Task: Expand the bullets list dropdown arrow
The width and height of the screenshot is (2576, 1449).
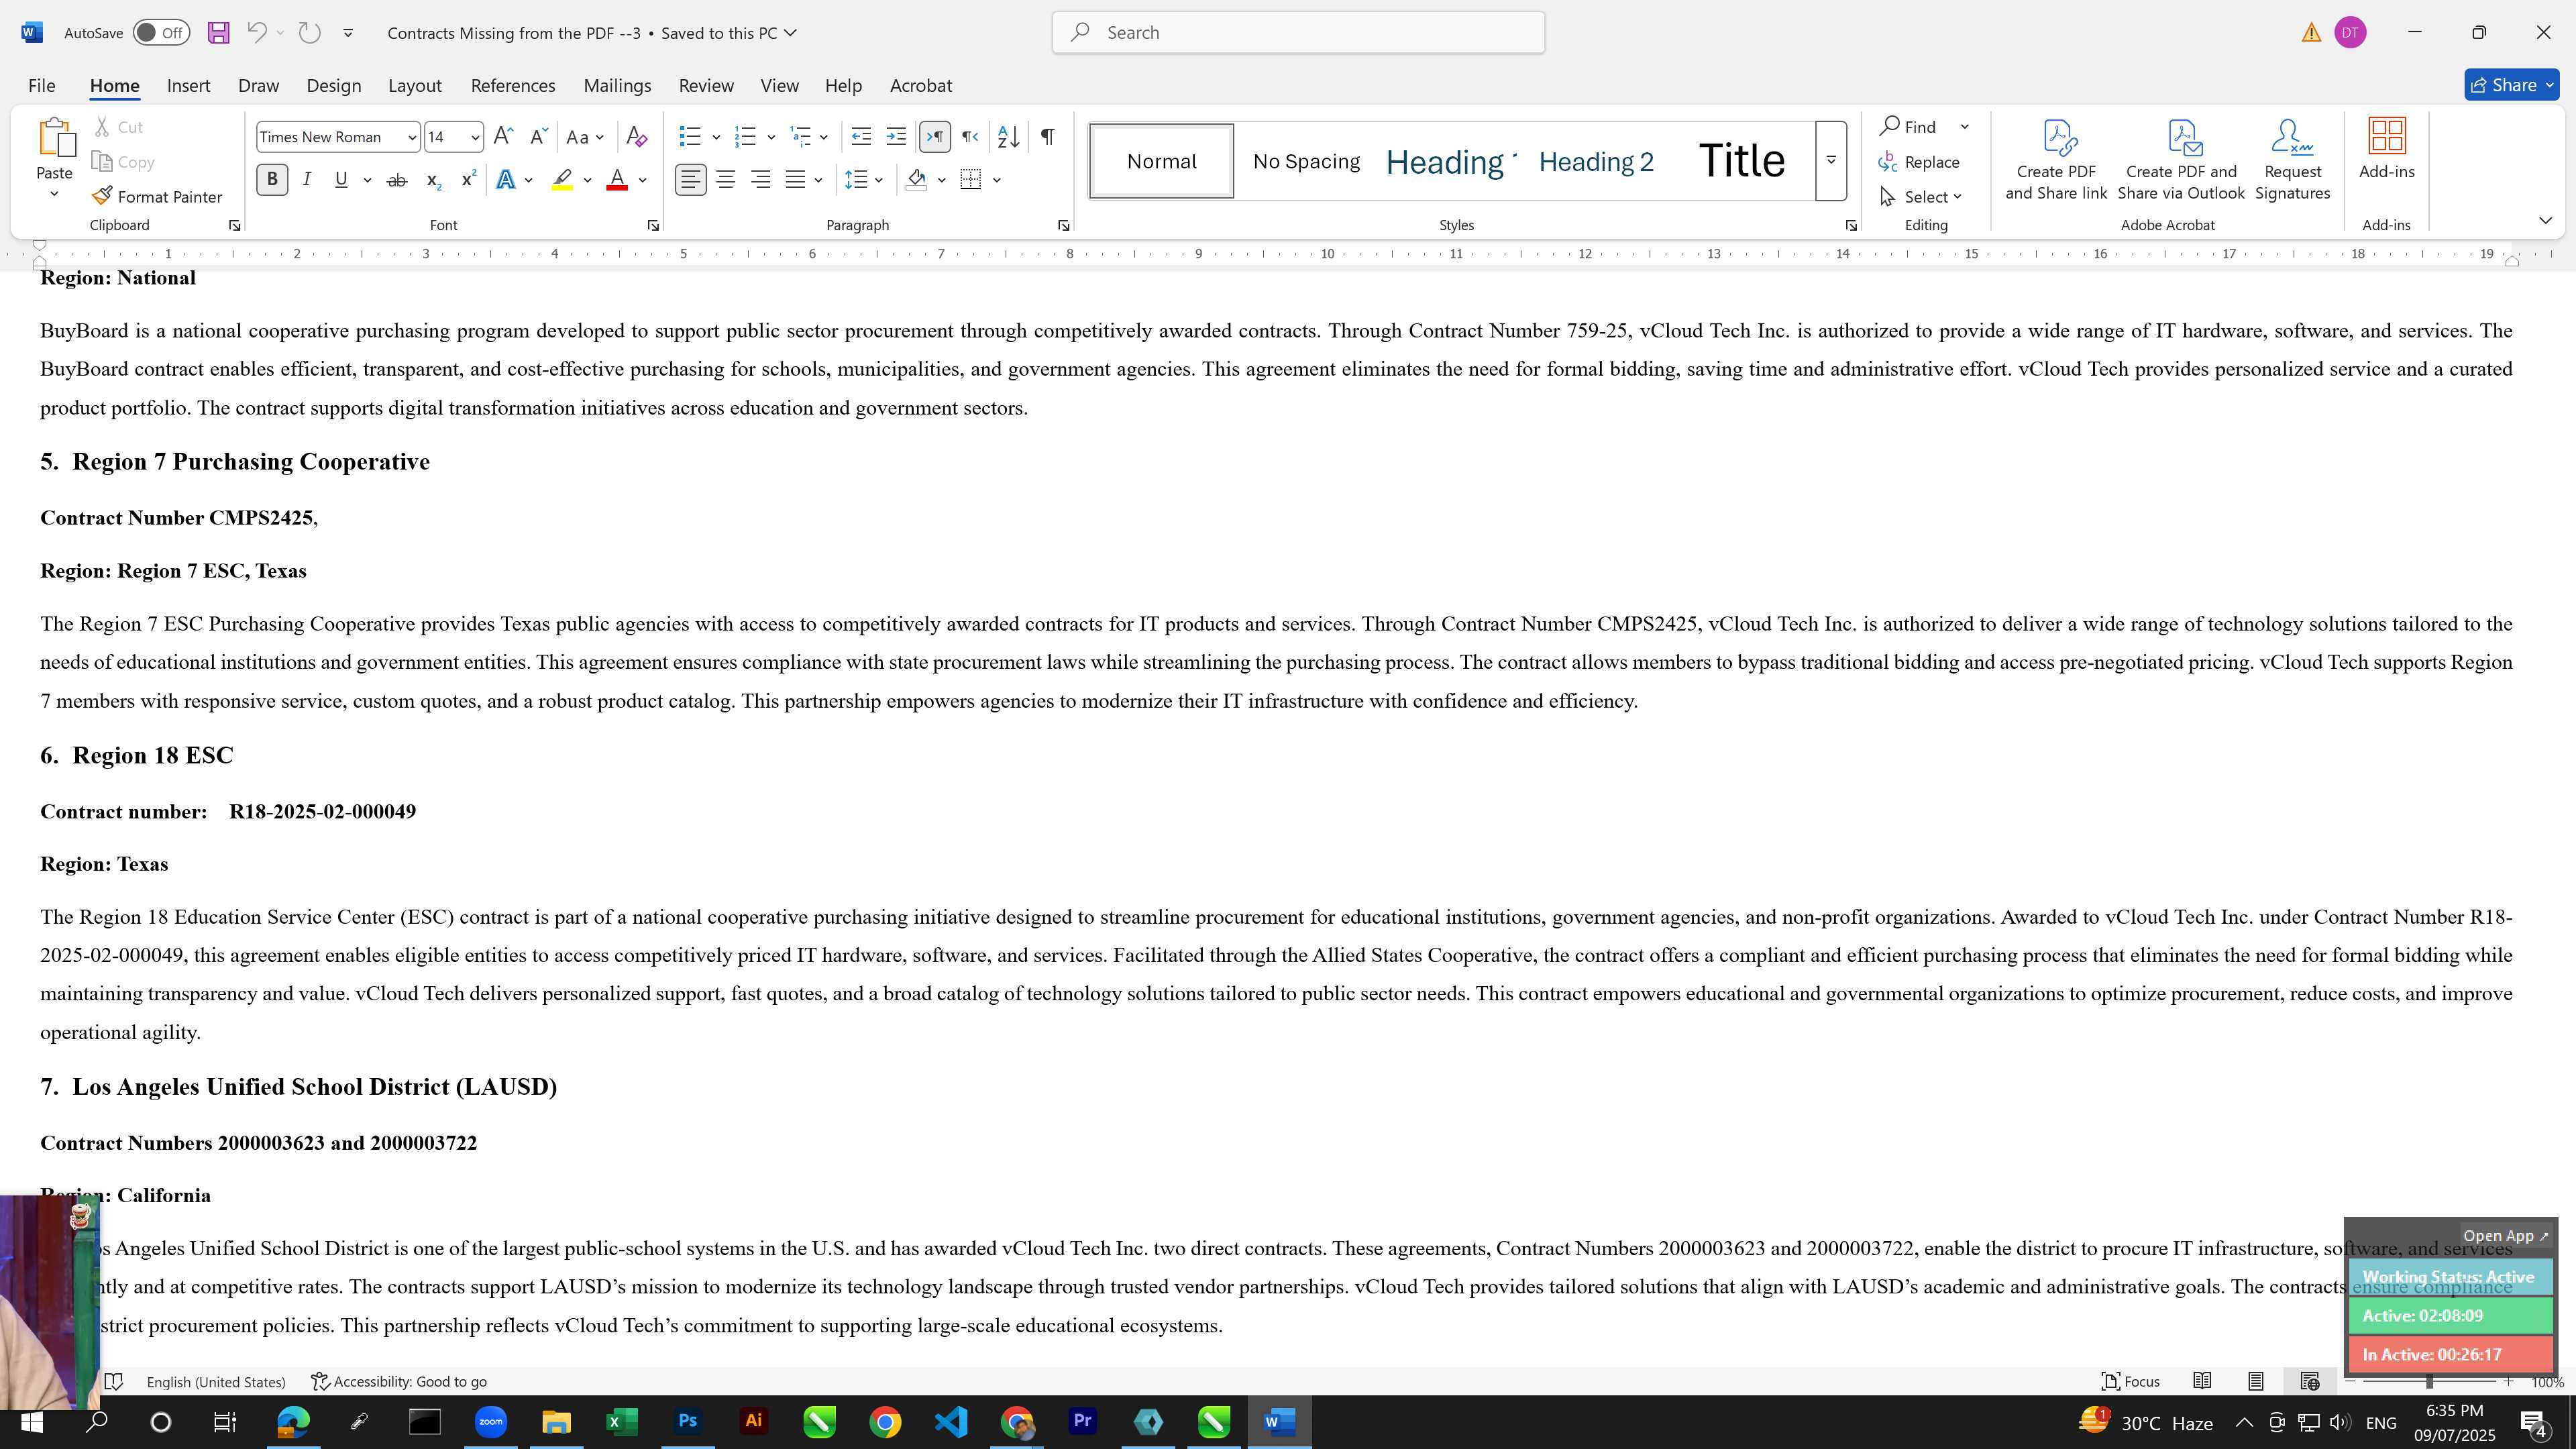Action: click(716, 137)
